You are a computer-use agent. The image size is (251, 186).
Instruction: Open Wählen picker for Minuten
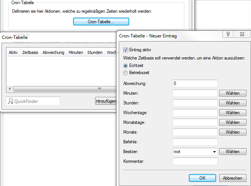[x=233, y=93]
